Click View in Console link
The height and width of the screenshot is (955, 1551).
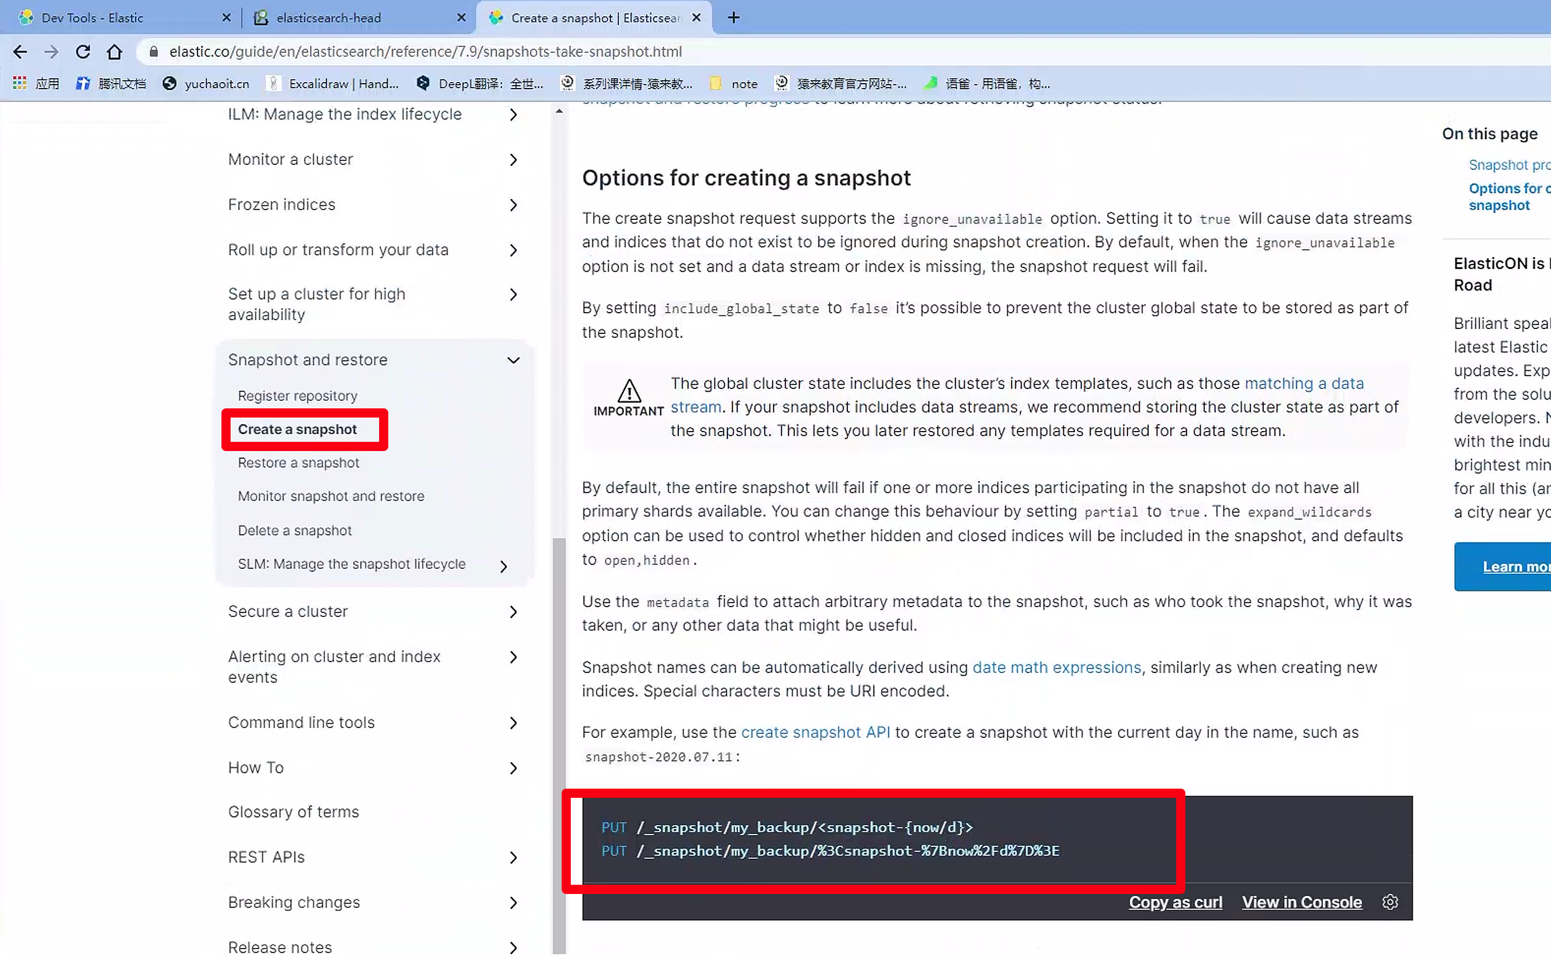tap(1302, 902)
